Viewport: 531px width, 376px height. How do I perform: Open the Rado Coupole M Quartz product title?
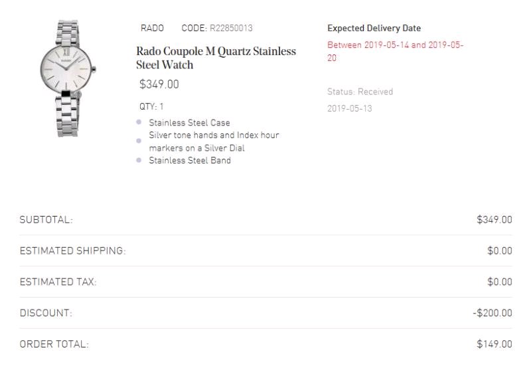(x=216, y=58)
